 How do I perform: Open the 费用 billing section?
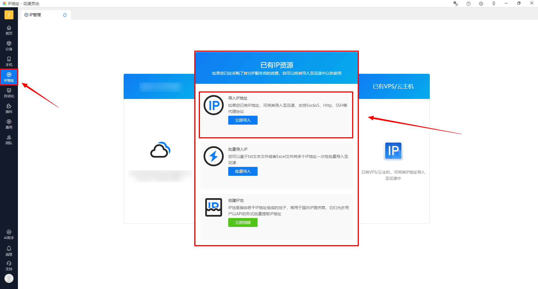click(9, 124)
